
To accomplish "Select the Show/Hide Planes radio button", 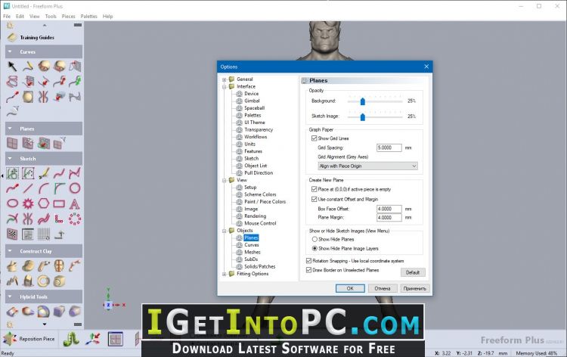I will tap(314, 239).
